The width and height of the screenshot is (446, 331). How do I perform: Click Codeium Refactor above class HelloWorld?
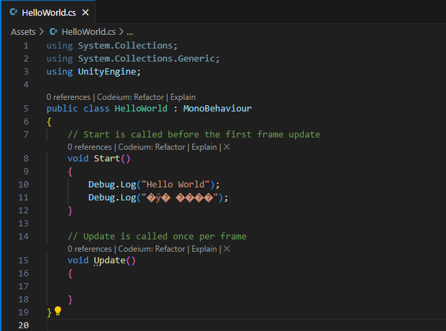(131, 97)
